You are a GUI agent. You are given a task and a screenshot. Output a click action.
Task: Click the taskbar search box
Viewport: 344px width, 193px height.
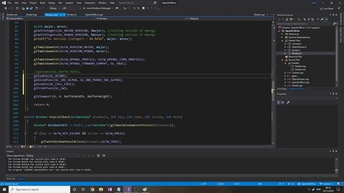(x=39, y=189)
